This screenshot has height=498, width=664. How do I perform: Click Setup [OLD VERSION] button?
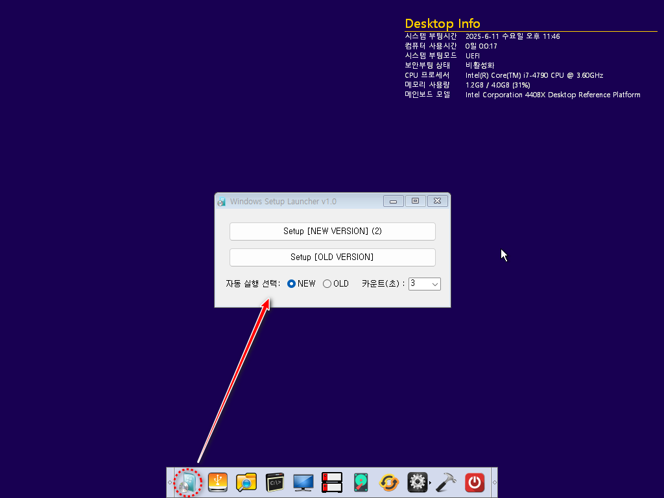point(333,257)
